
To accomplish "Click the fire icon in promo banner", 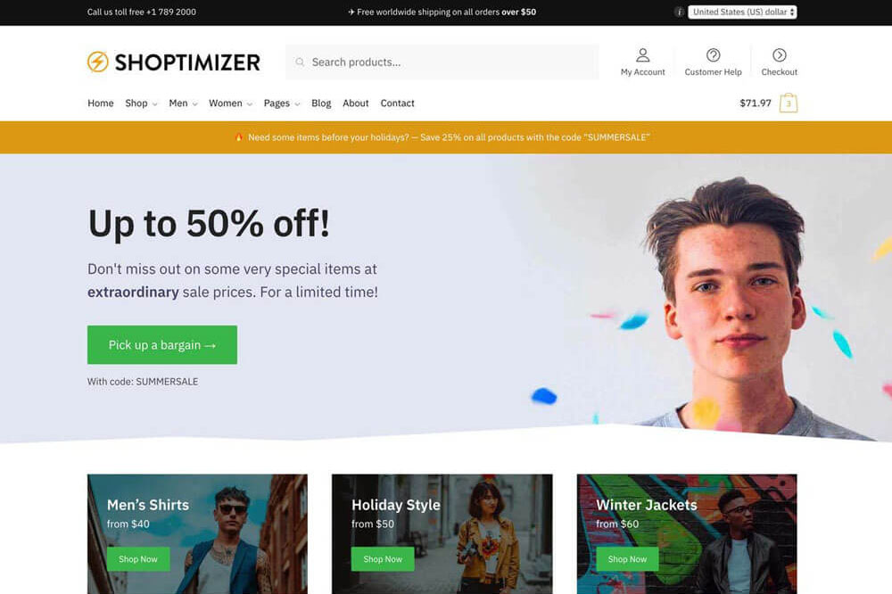I will [239, 137].
